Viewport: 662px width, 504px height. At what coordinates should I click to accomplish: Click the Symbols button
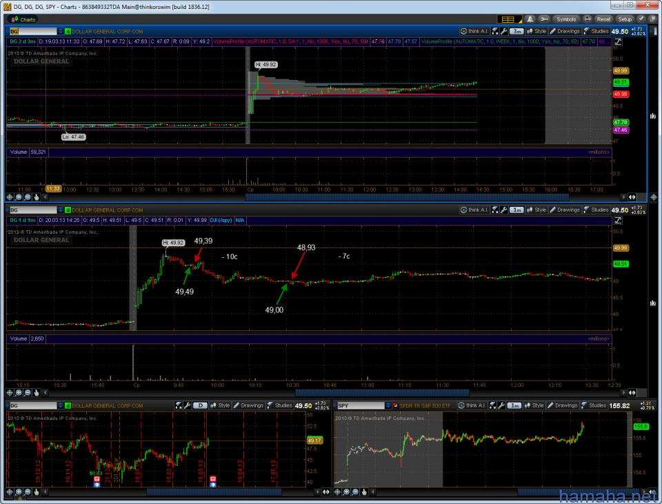[x=565, y=19]
